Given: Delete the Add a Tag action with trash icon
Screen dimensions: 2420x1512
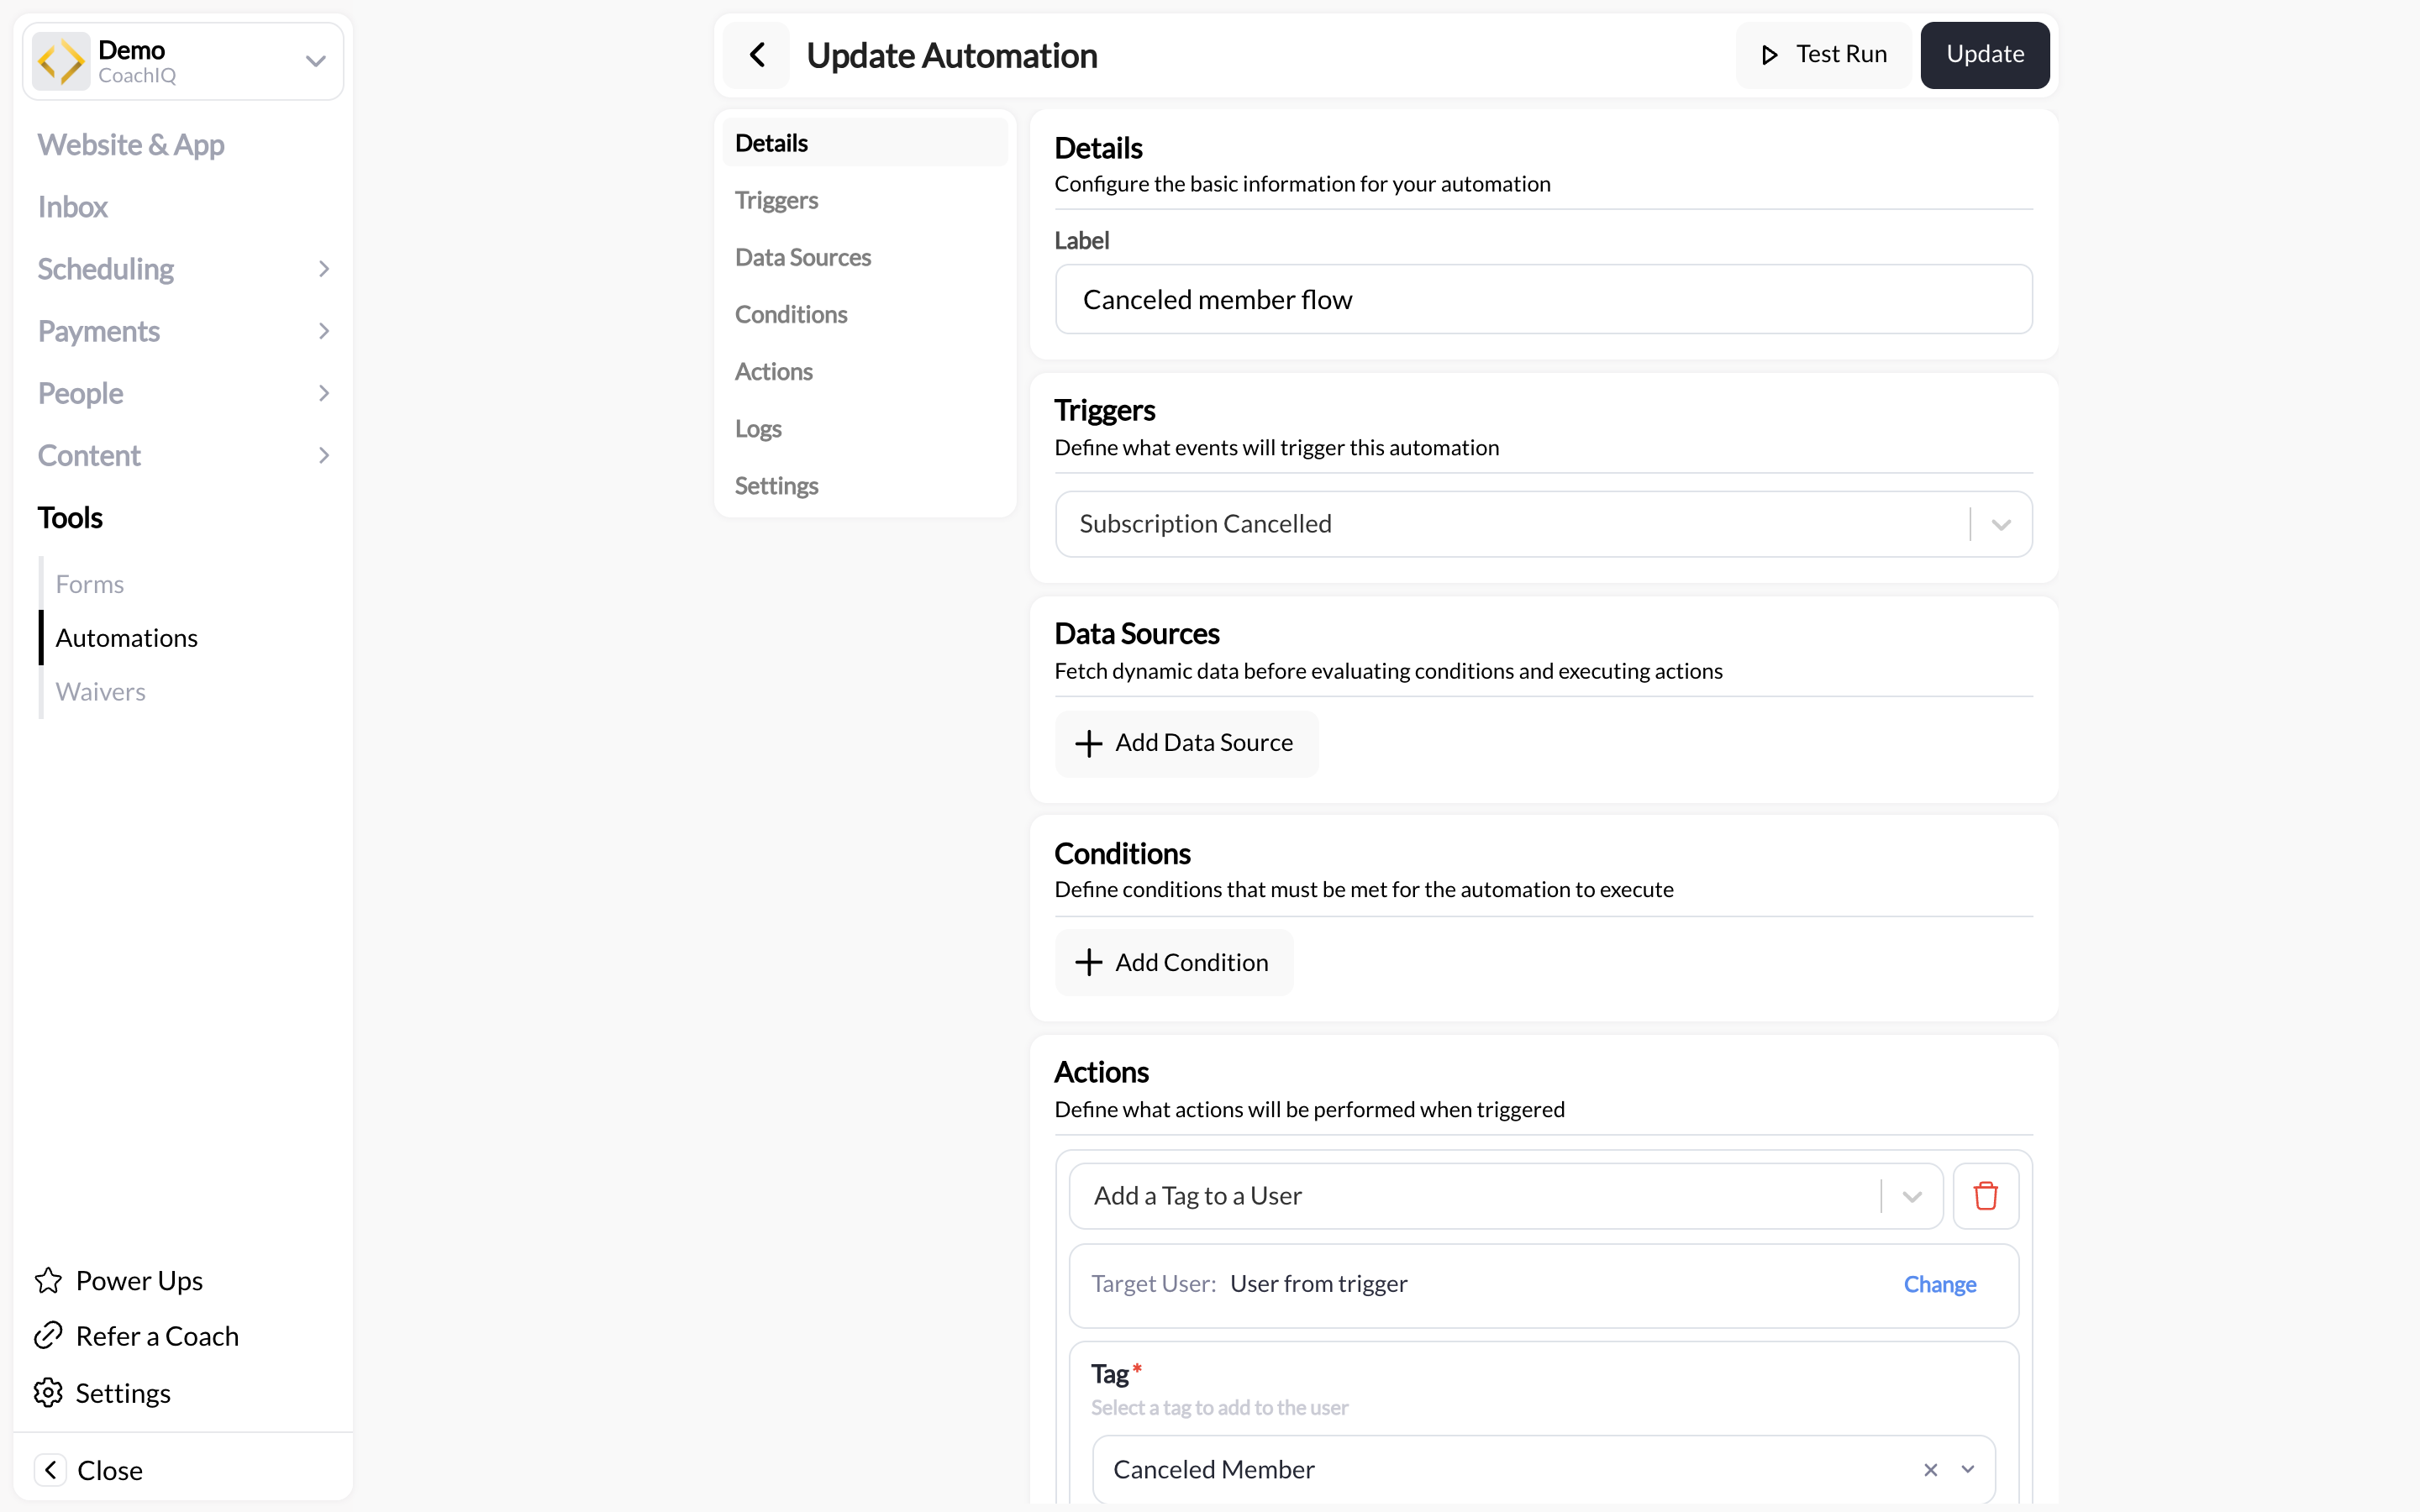Looking at the screenshot, I should [1985, 1195].
